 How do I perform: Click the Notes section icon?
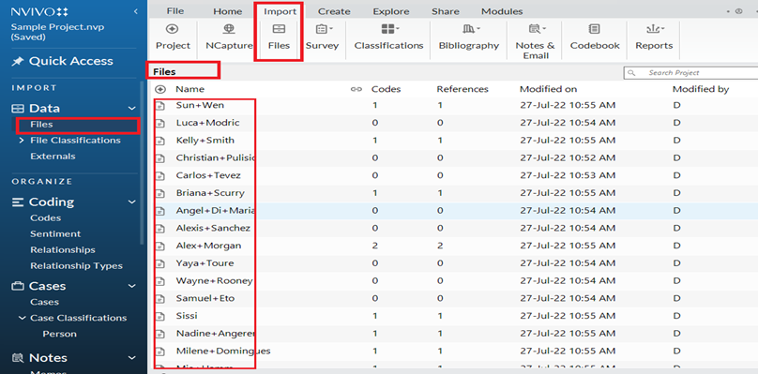pos(18,357)
